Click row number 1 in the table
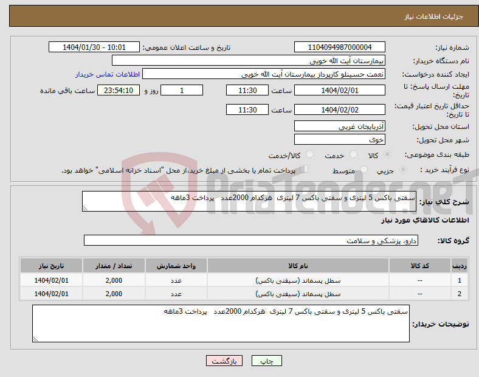The width and height of the screenshot is (479, 377). (x=460, y=280)
